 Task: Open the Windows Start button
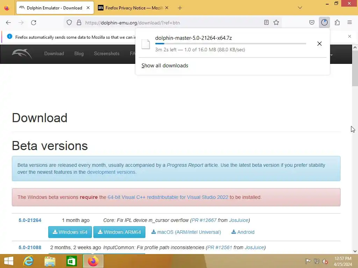[x=9, y=261]
